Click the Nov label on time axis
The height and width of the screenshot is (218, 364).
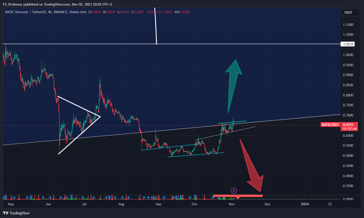(x=232, y=204)
